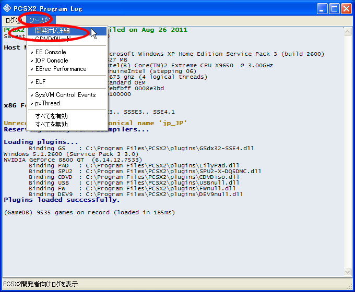Toggle the IOP Console source
The width and height of the screenshot is (355, 292).
pos(67,60)
